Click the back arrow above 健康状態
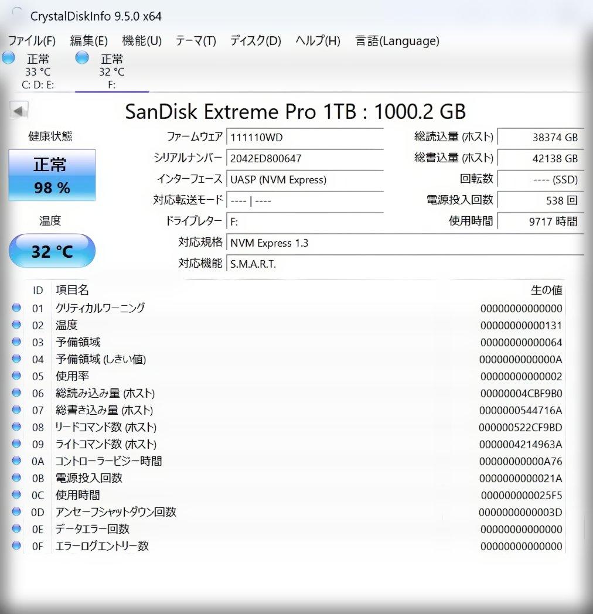Image resolution: width=593 pixels, height=614 pixels. [18, 110]
